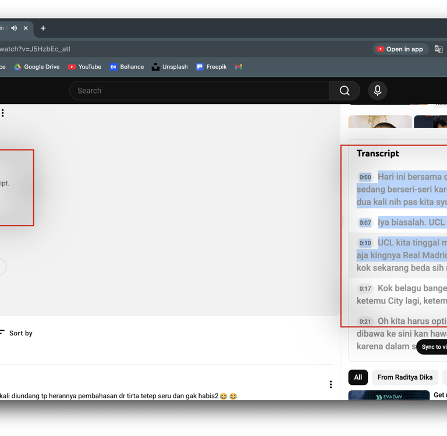Click the comment about dr tirta
The image size is (447, 436).
pyautogui.click(x=118, y=396)
